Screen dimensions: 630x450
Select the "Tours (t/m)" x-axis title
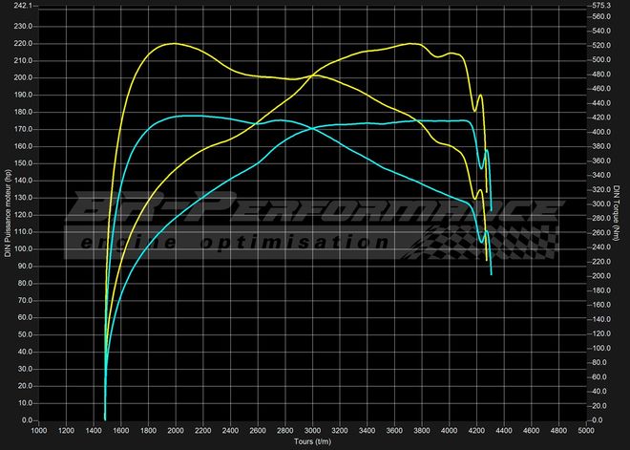tap(312, 442)
